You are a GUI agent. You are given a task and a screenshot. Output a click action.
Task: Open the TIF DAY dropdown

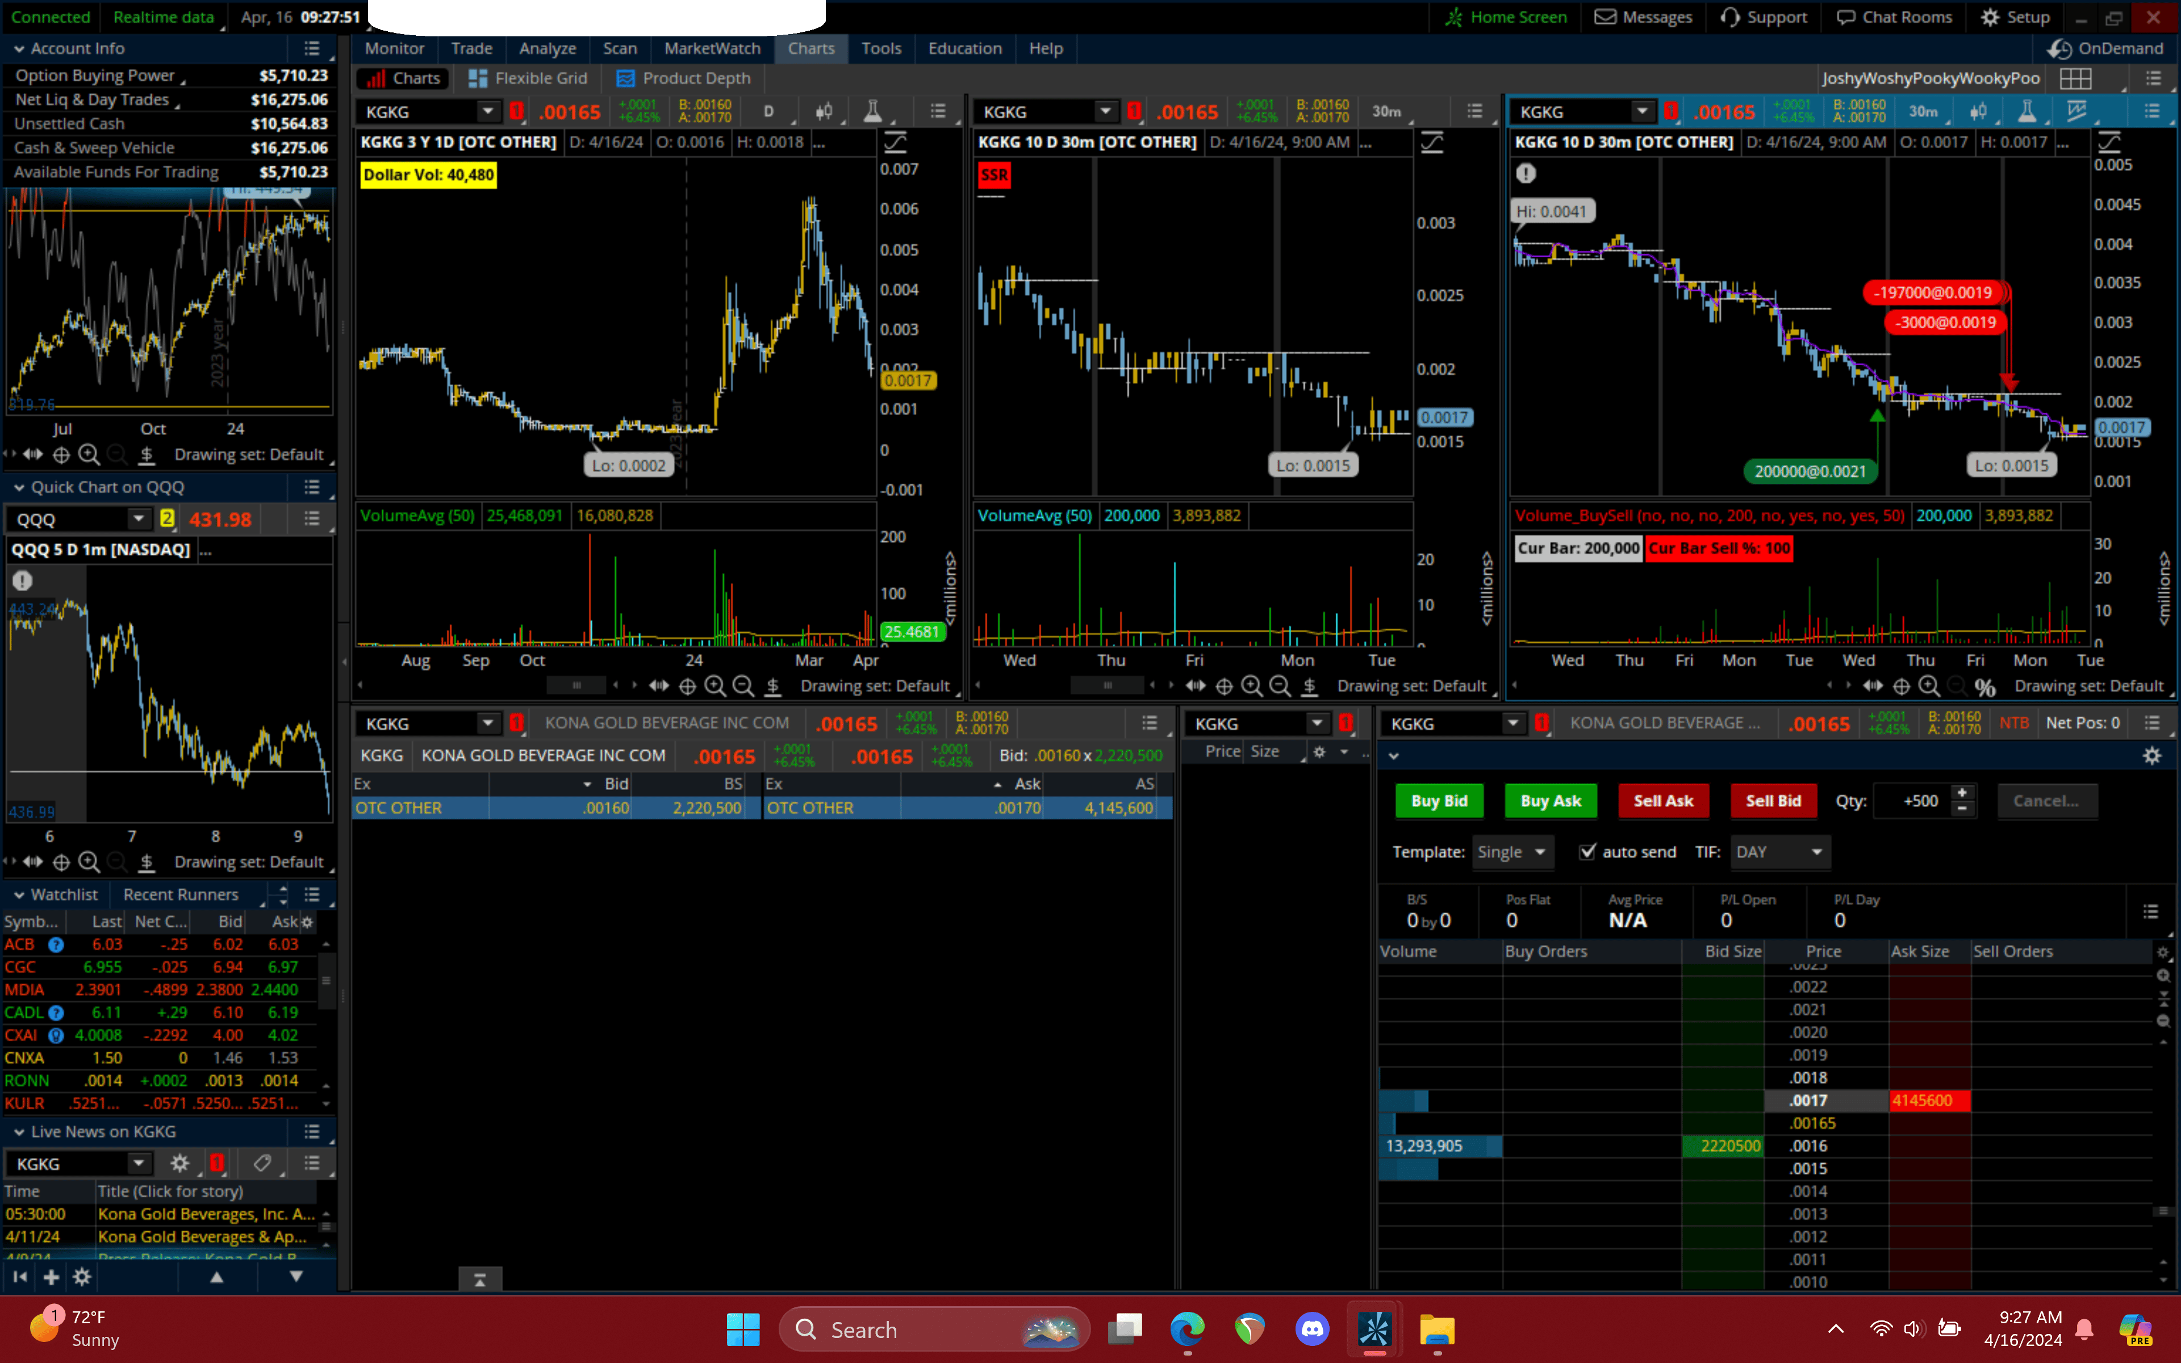point(1779,852)
